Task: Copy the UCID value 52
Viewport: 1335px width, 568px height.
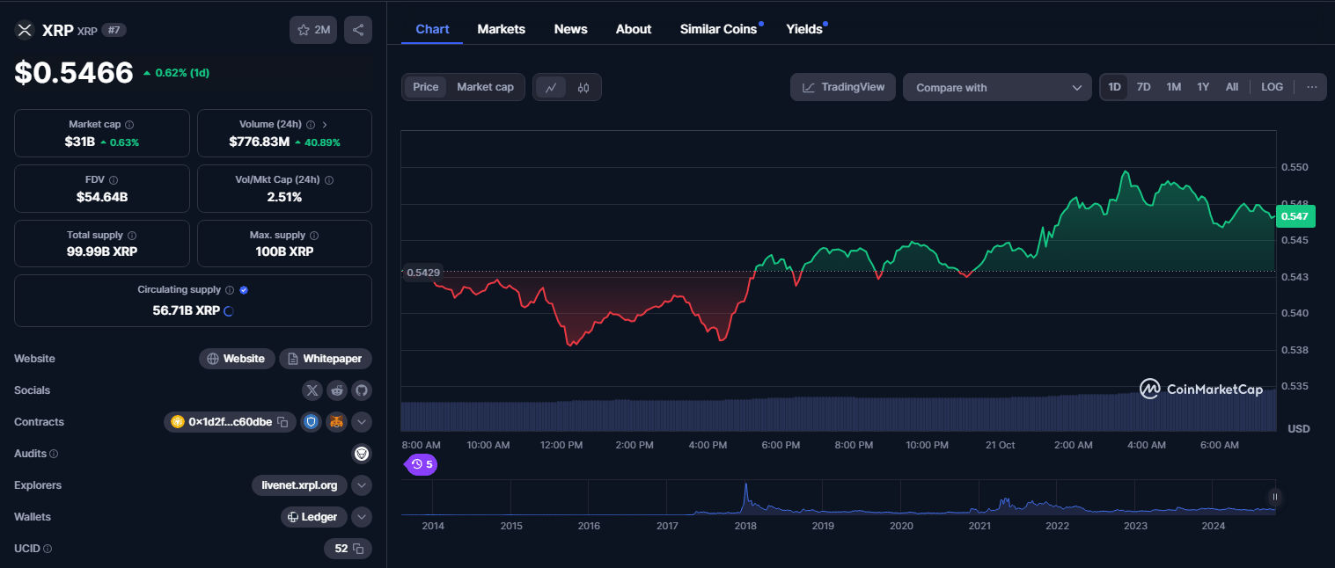Action: [x=358, y=549]
